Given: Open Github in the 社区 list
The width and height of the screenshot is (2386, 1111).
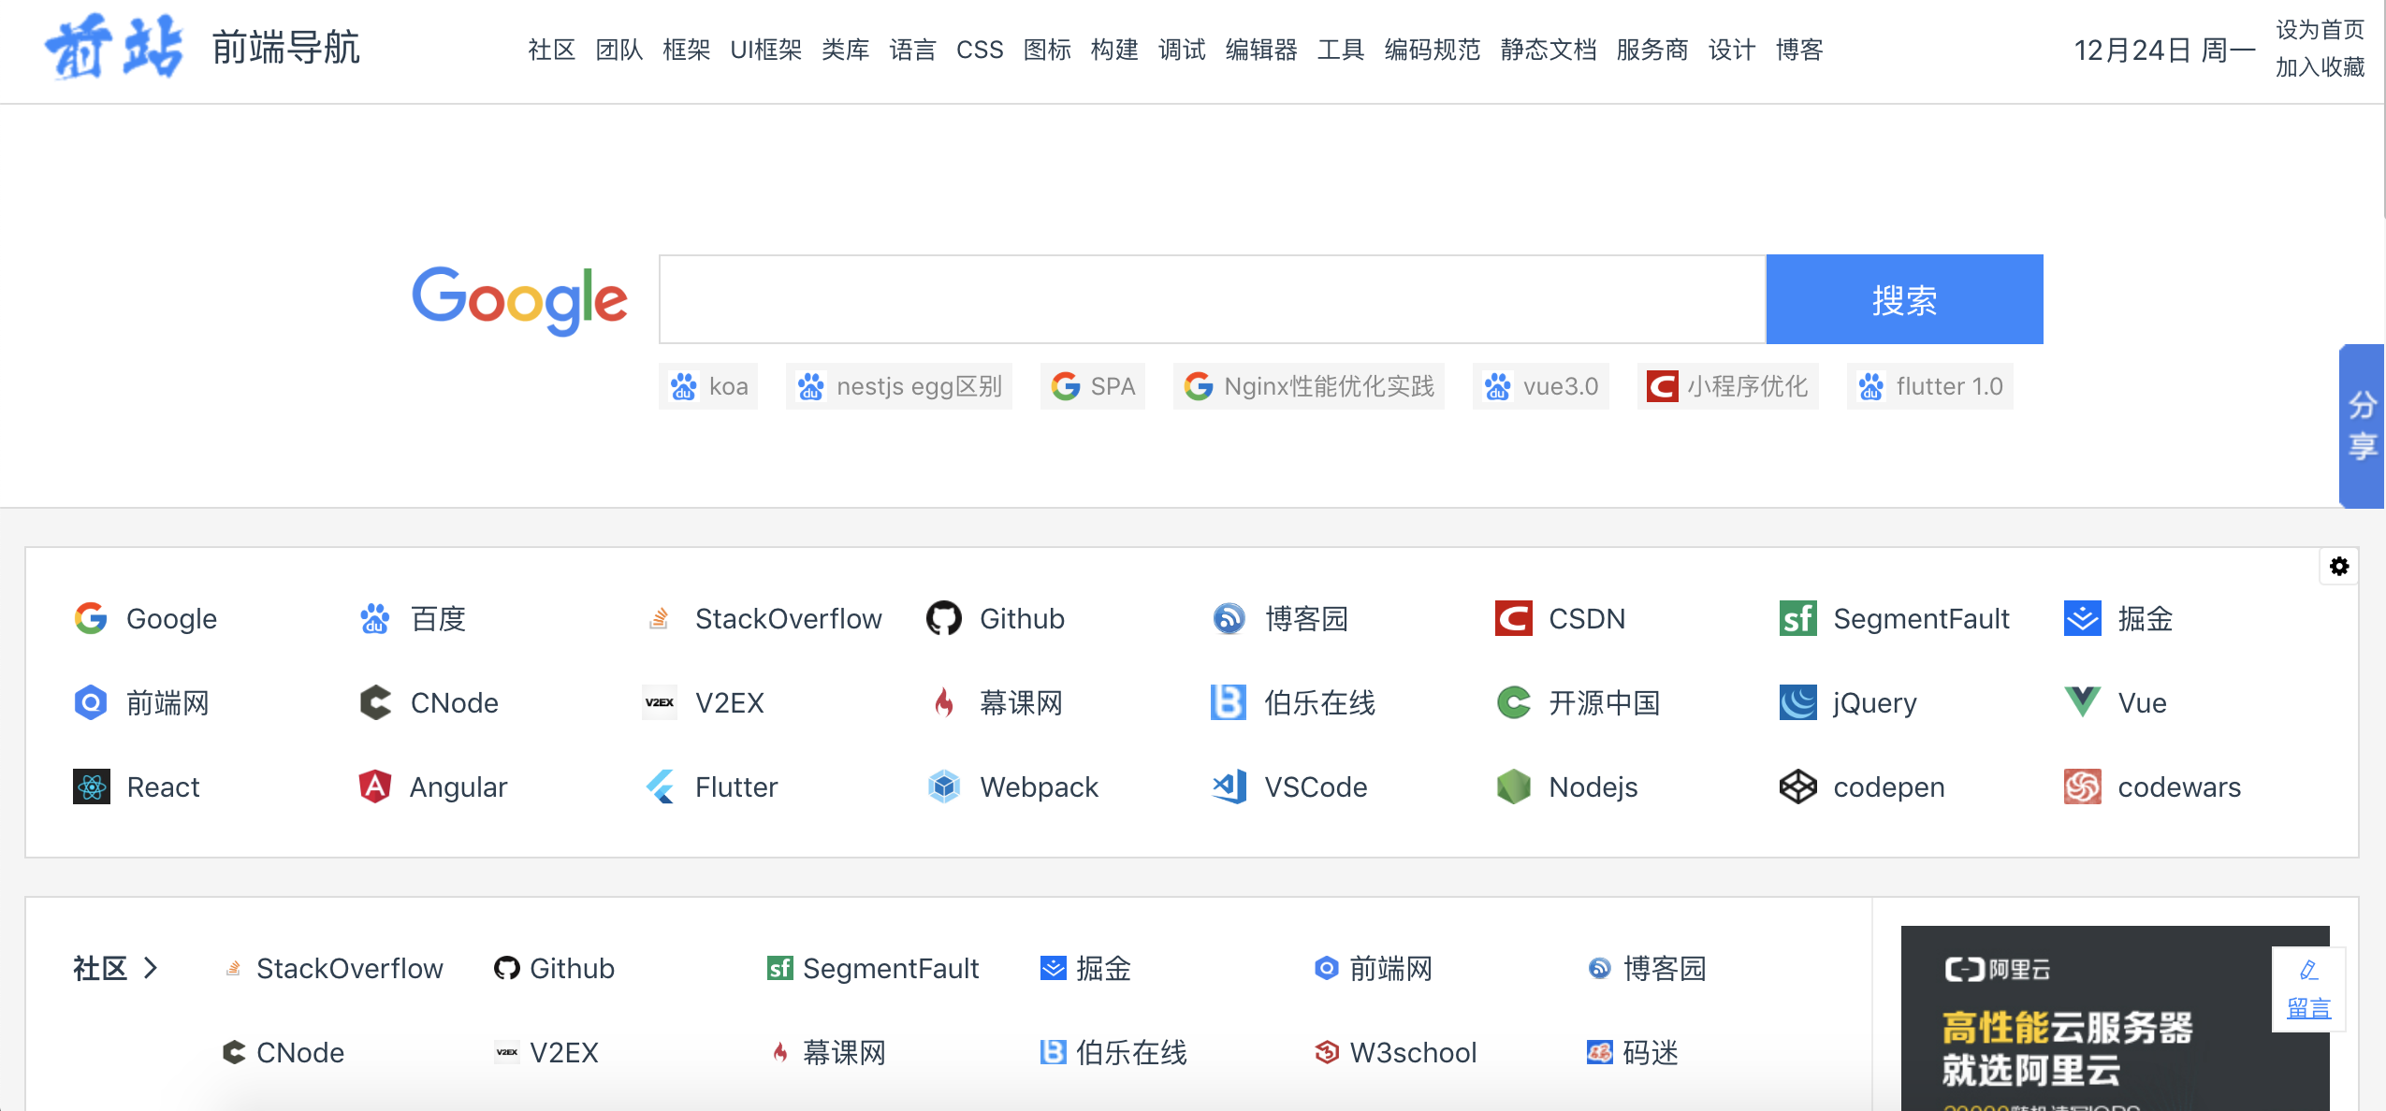Looking at the screenshot, I should tap(554, 968).
